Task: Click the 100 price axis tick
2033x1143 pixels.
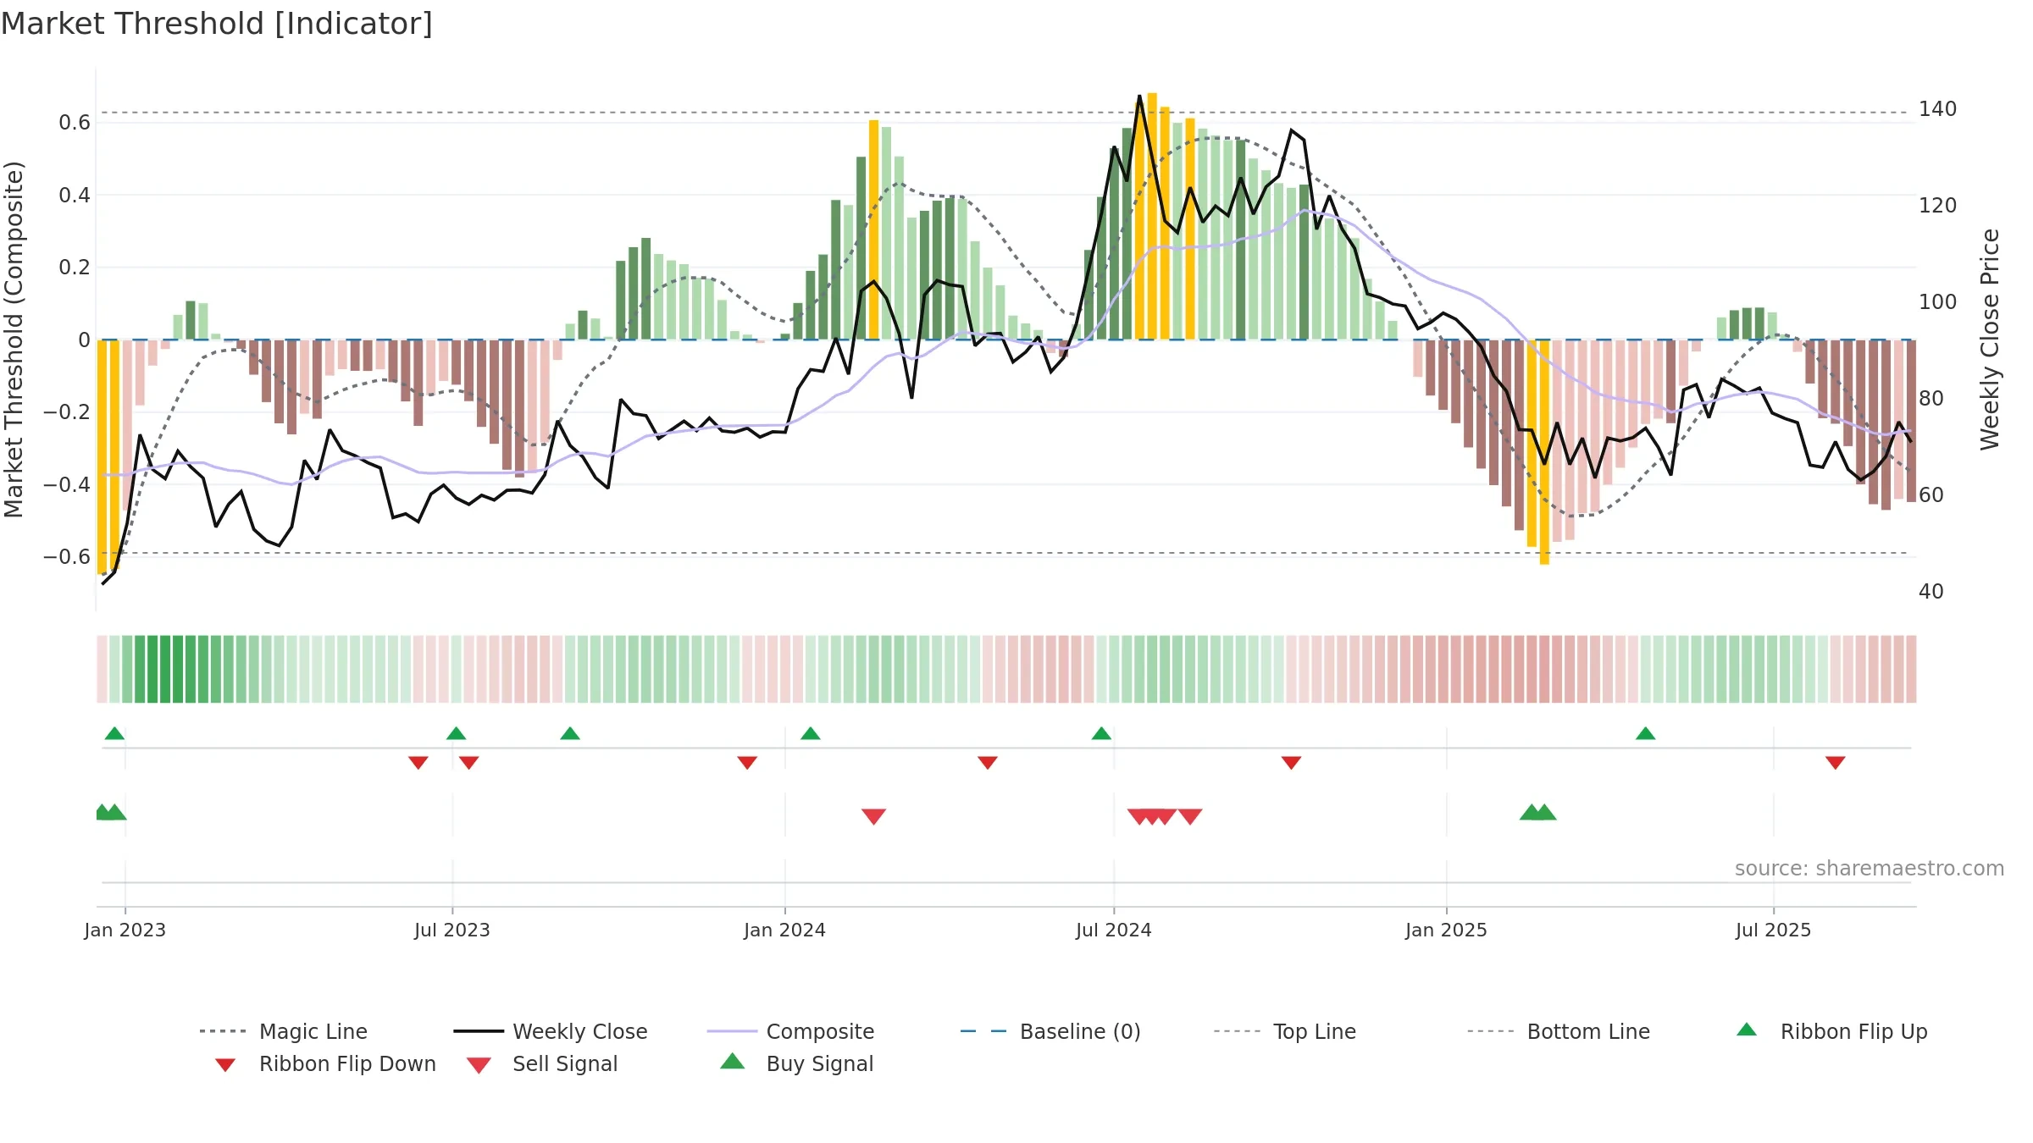Action: tap(1938, 302)
